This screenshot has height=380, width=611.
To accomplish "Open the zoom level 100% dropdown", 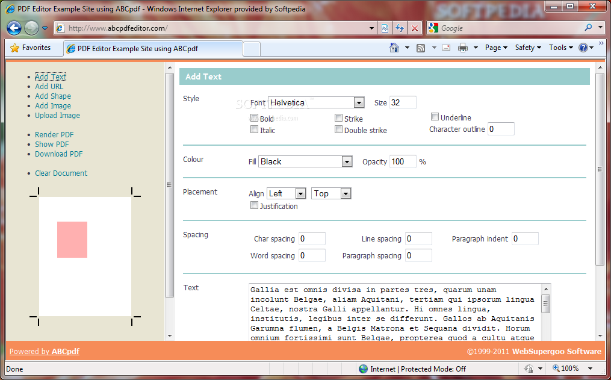I will coord(591,369).
